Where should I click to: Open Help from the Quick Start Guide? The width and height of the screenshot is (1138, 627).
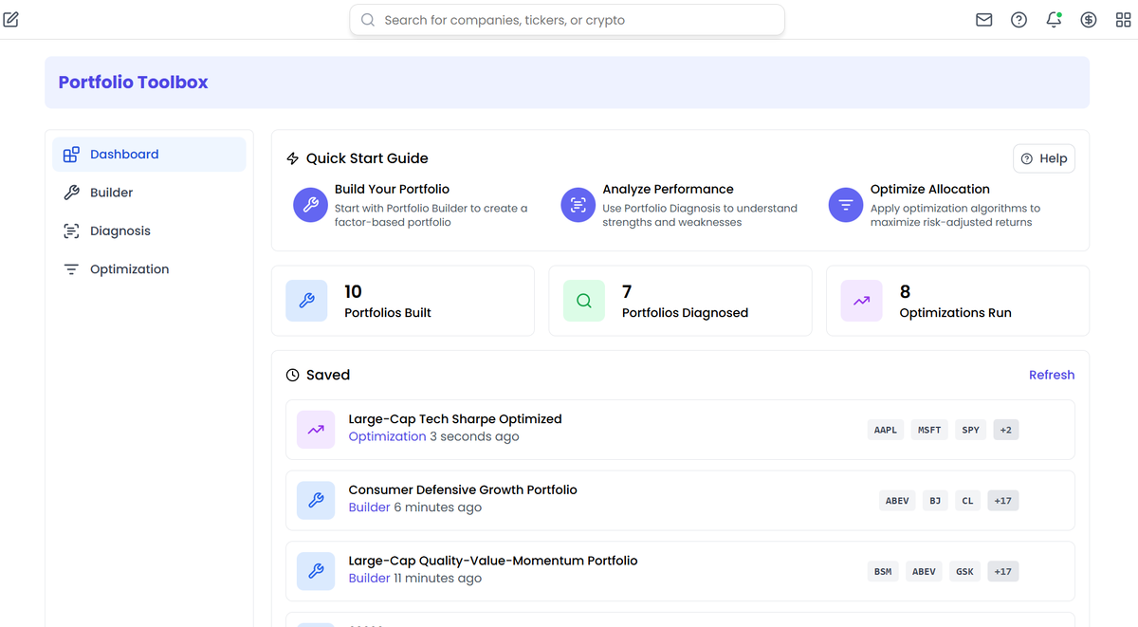[x=1043, y=158]
